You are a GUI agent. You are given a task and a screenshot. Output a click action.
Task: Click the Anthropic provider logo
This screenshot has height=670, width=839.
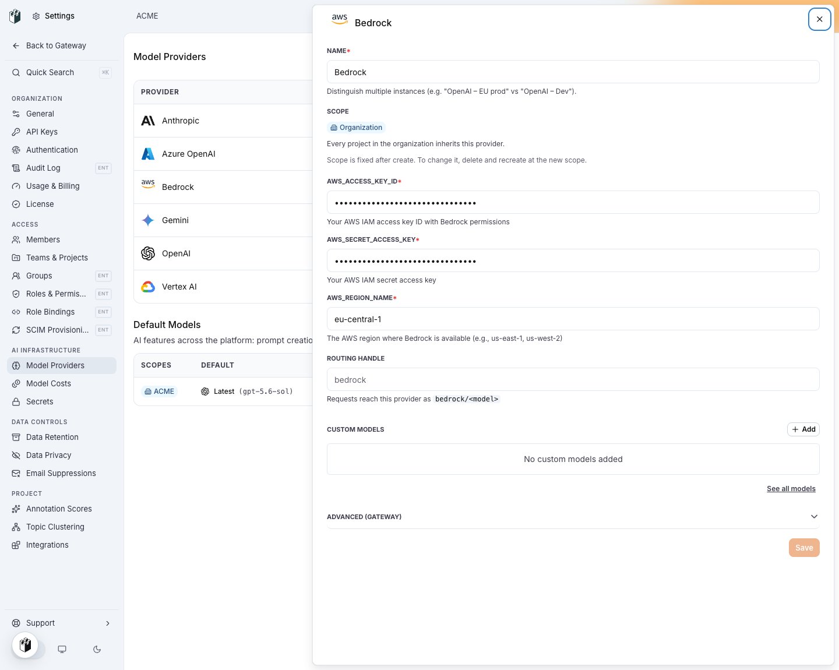pos(148,121)
